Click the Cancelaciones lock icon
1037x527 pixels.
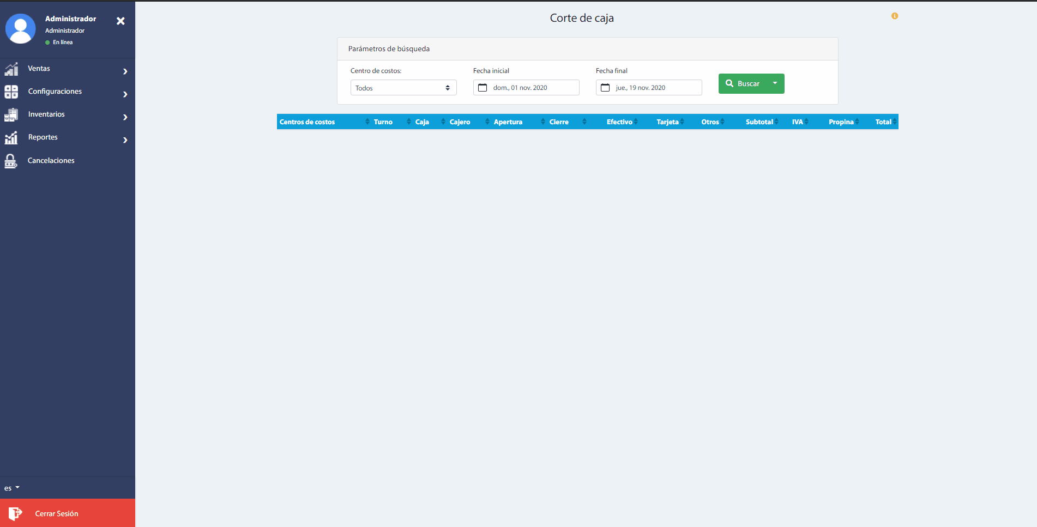tap(11, 161)
